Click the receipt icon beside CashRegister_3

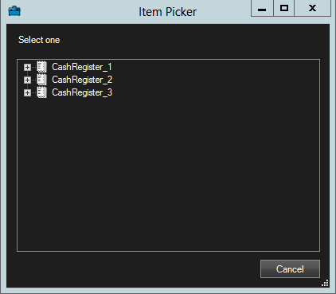[x=41, y=92]
